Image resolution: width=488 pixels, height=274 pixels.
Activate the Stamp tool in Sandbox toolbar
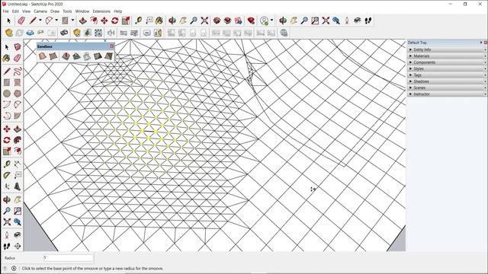pos(76,56)
